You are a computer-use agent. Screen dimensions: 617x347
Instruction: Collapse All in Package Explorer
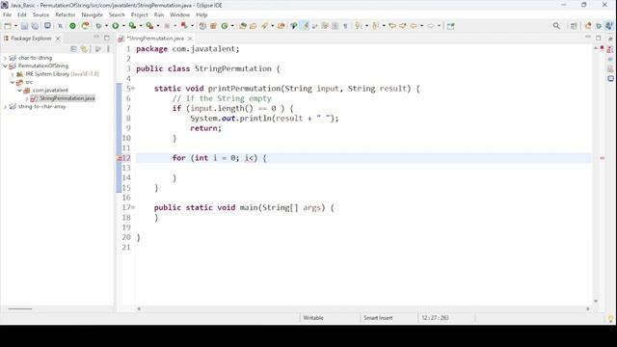tap(73, 49)
